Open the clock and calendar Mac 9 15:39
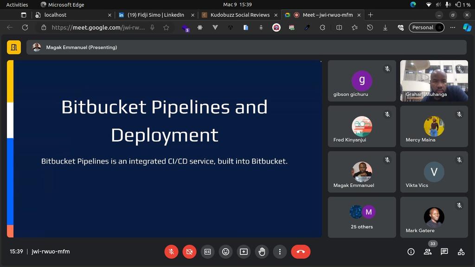Viewport: 475px width, 267px height. point(237,5)
